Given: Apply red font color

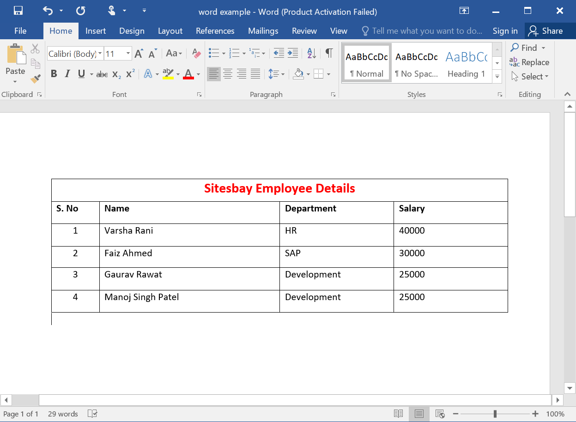Looking at the screenshot, I should (188, 74).
